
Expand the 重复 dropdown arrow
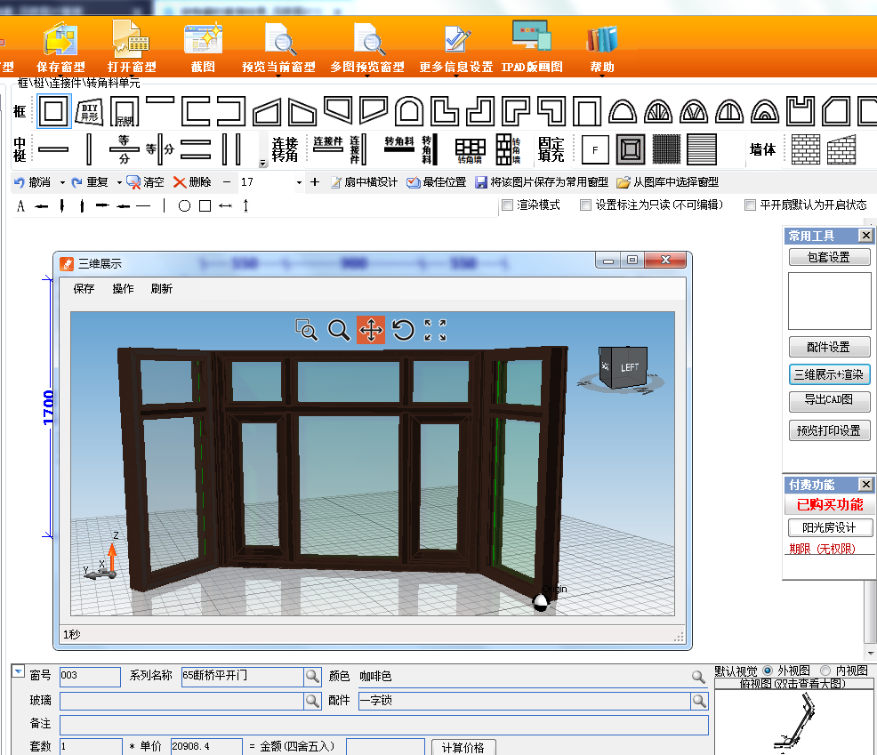[119, 182]
